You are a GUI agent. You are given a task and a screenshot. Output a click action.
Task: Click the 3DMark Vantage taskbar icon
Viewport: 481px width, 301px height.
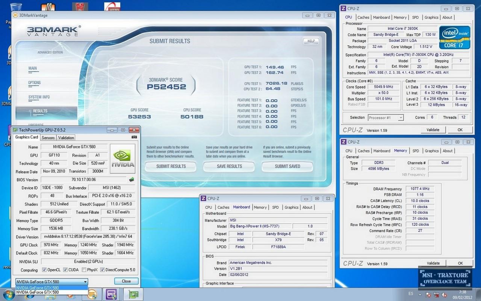[91, 295]
